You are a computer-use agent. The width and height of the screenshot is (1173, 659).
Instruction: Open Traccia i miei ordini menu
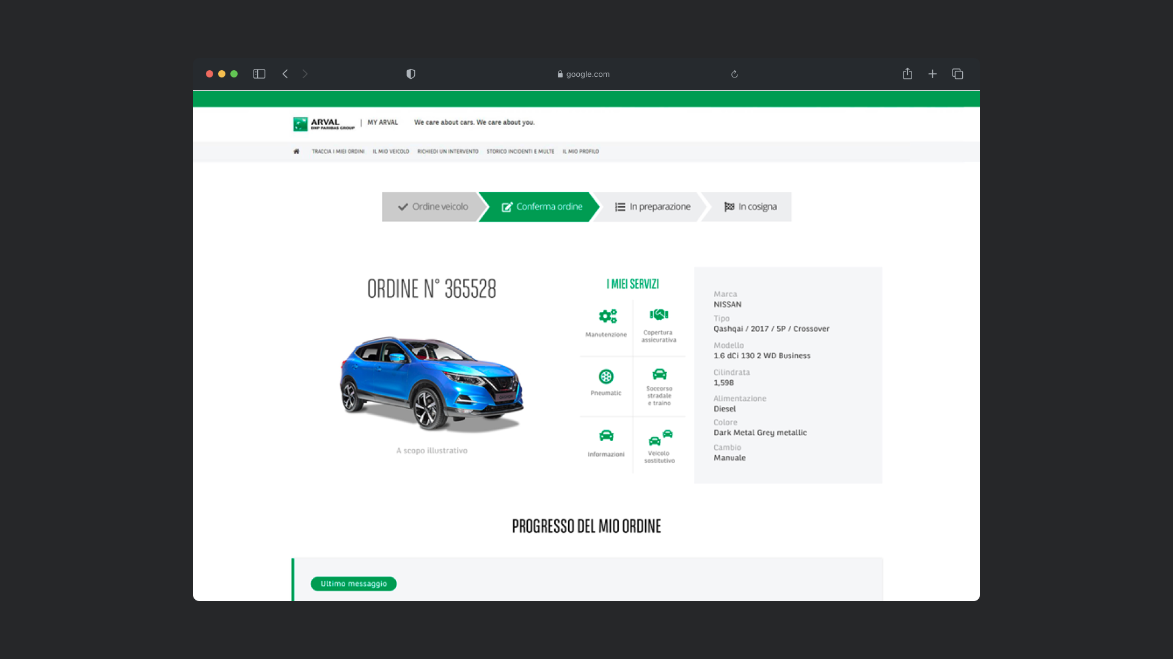pyautogui.click(x=338, y=151)
